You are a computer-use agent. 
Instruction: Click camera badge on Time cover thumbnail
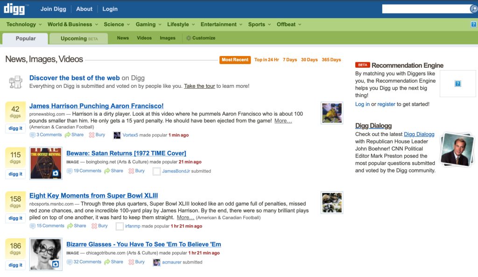55,173
